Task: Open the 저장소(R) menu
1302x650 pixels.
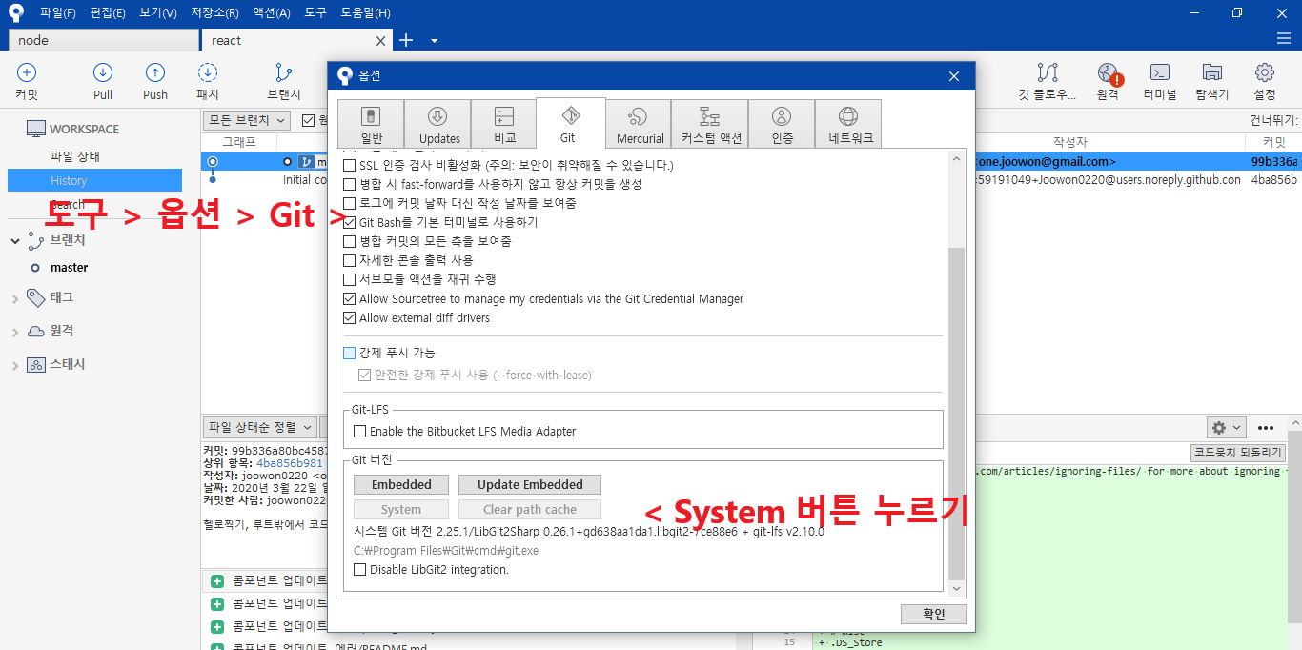Action: (214, 12)
